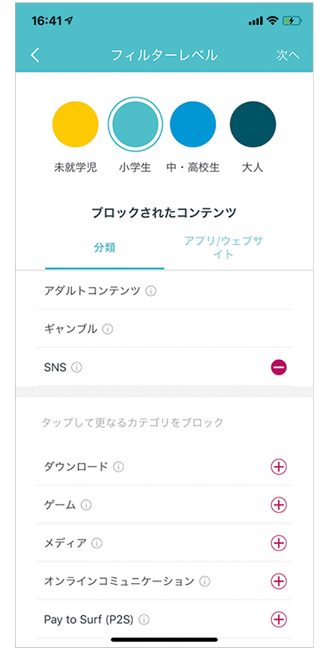Select dark teal 大人 filter level
This screenshot has height=651, width=329.
coord(253,124)
